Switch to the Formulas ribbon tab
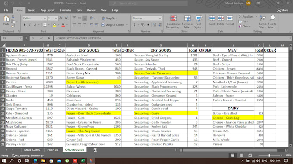 65,10
